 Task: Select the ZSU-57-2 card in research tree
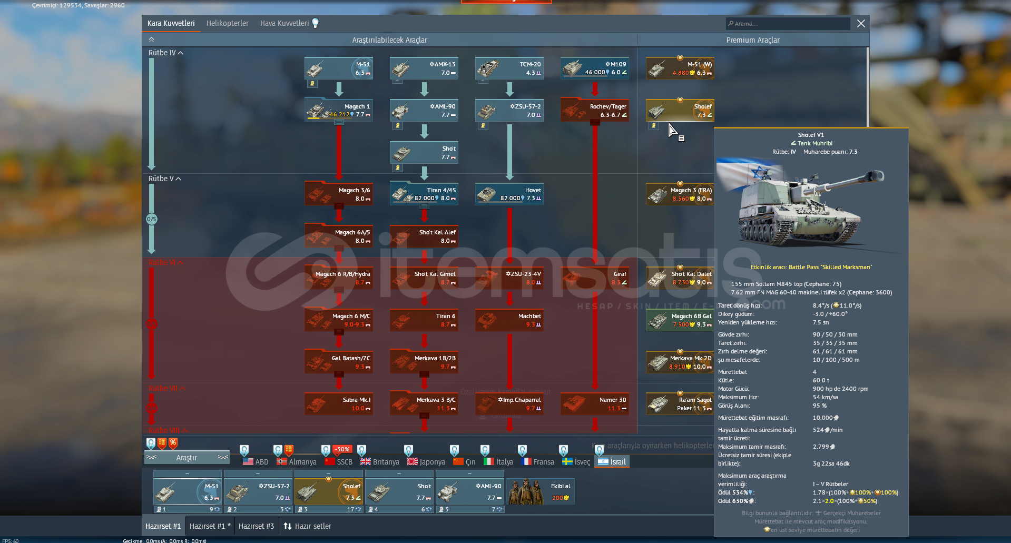pos(509,111)
